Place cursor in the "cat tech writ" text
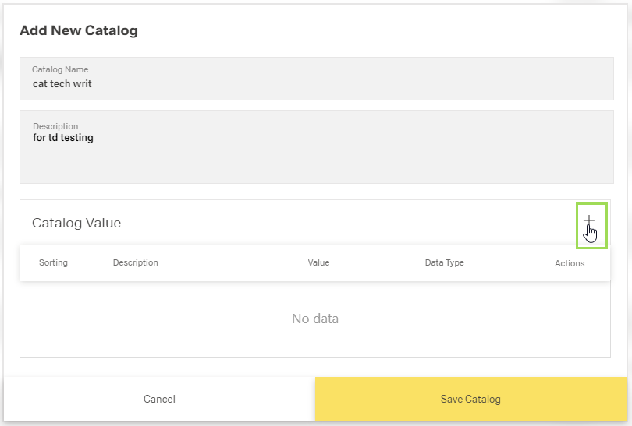The height and width of the screenshot is (426, 632). click(x=62, y=83)
